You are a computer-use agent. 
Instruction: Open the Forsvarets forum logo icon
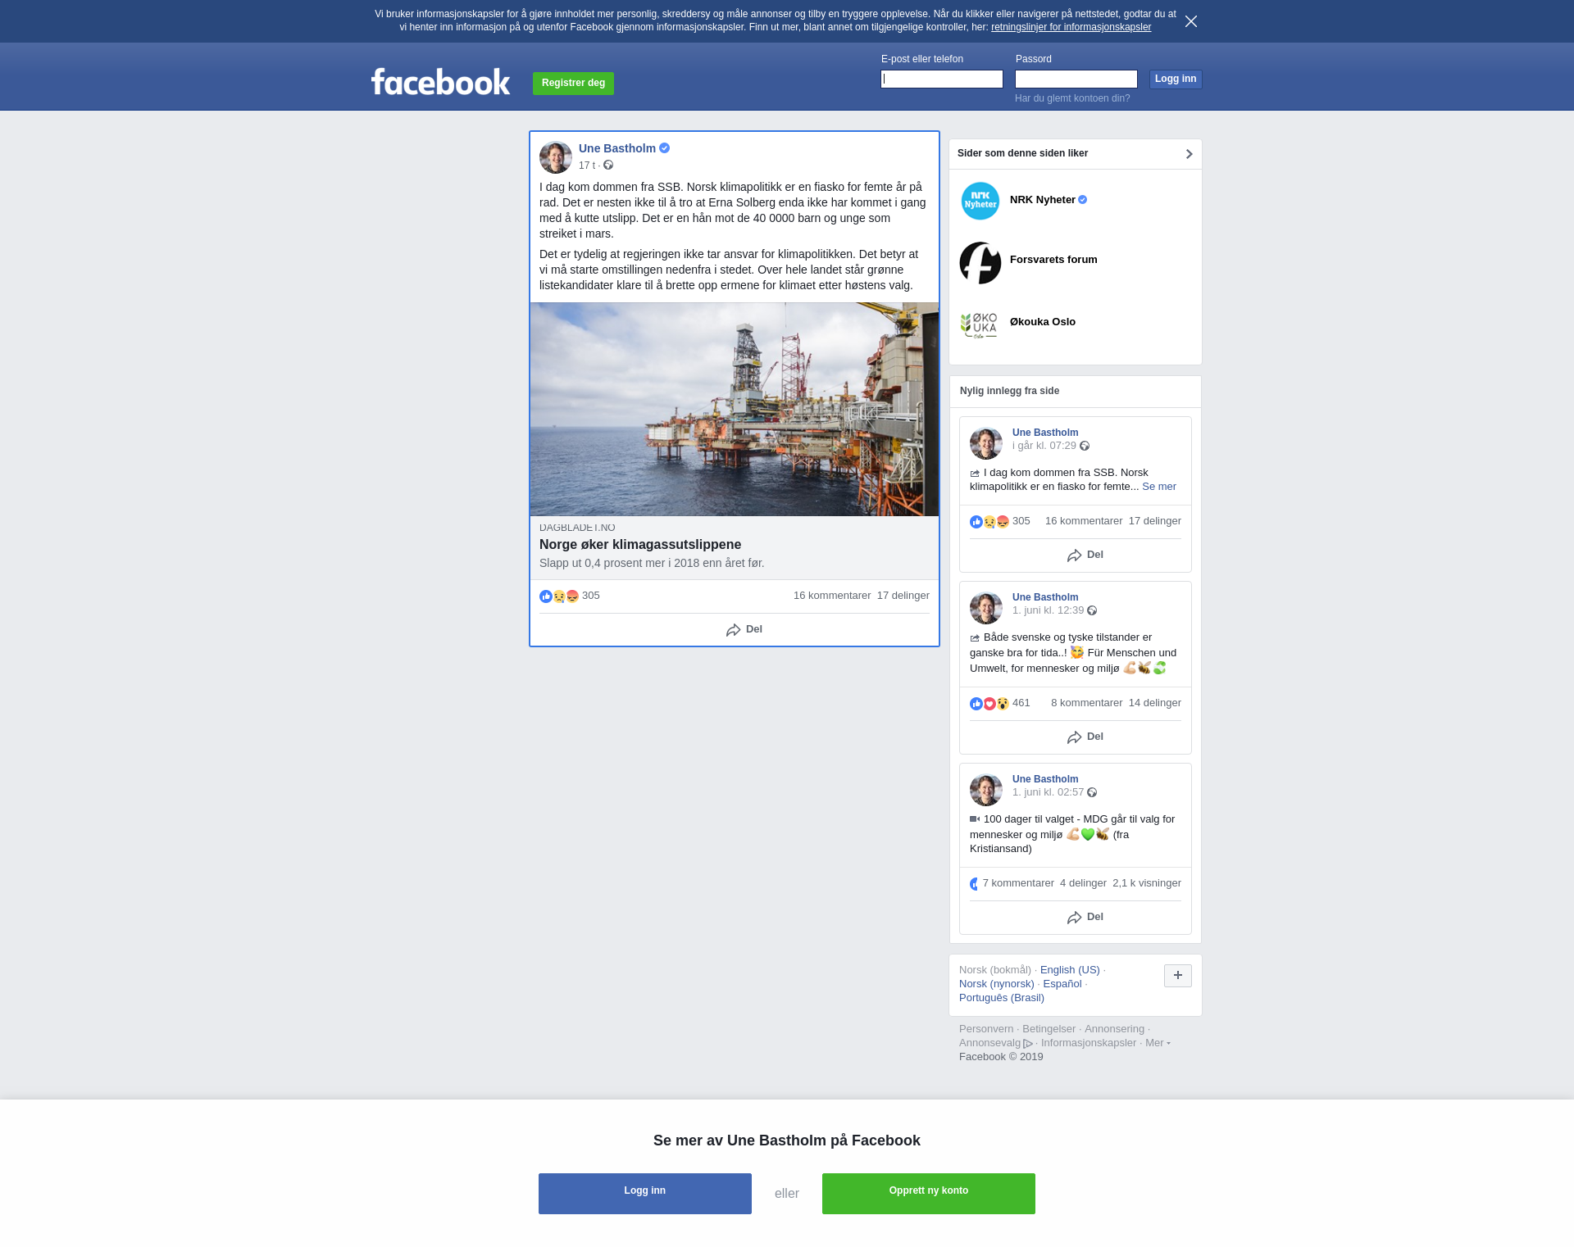[x=980, y=263]
